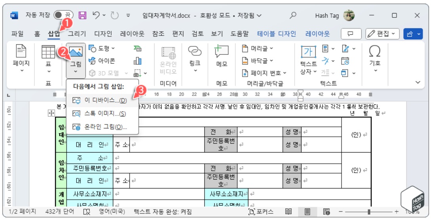Click the Save disk icon
The width and height of the screenshot is (431, 219).
click(x=82, y=15)
